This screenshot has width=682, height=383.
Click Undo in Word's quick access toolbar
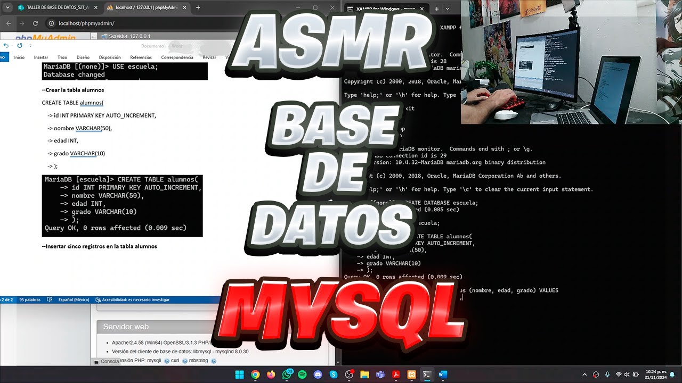pyautogui.click(x=6, y=46)
